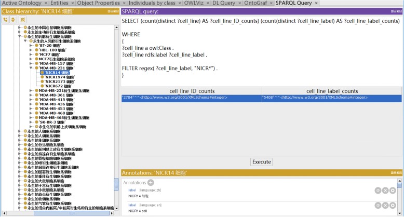Close the Entities tab
Viewport: 404px width, 217px height.
[72, 3]
